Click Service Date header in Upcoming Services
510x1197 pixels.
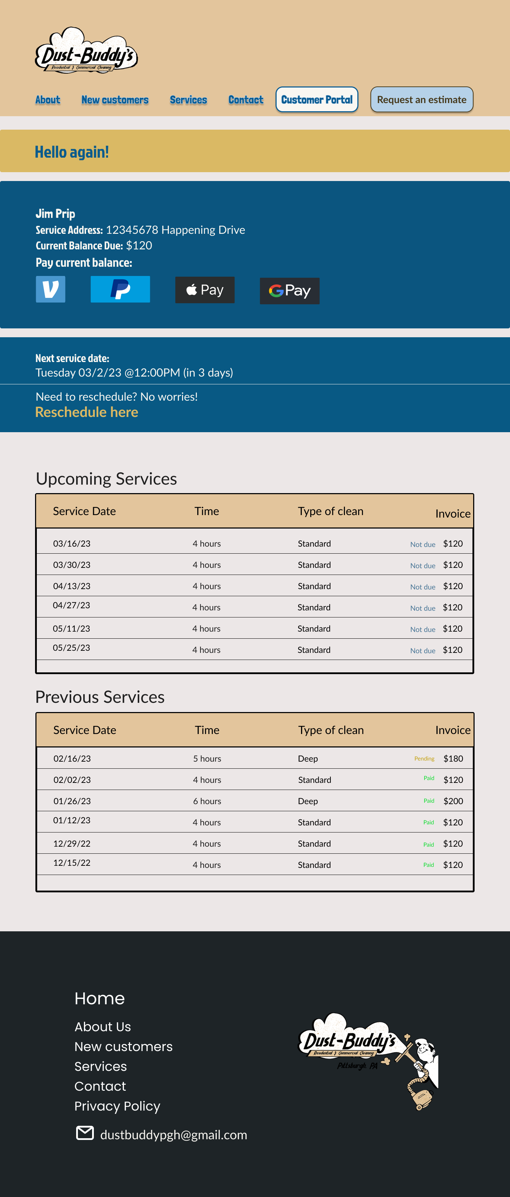coord(85,511)
